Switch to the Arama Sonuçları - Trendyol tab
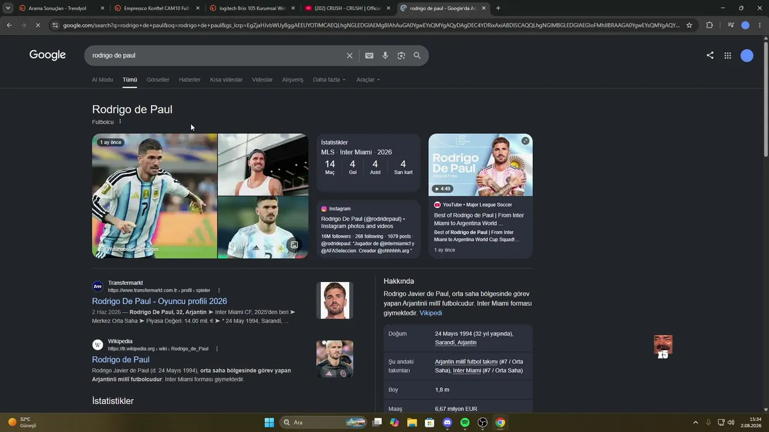The image size is (769, 432). click(x=56, y=8)
